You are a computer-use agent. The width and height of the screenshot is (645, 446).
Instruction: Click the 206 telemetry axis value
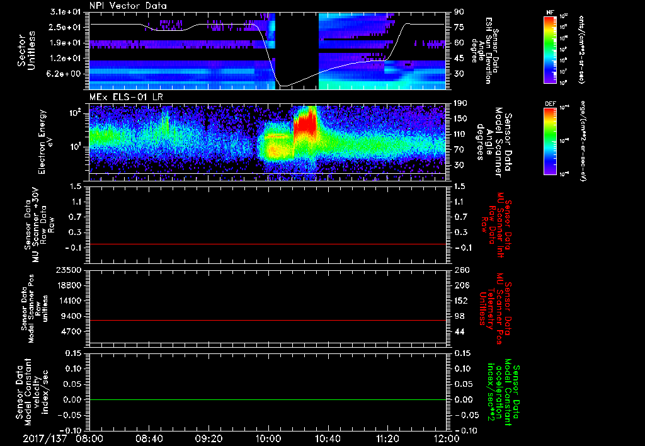point(460,285)
